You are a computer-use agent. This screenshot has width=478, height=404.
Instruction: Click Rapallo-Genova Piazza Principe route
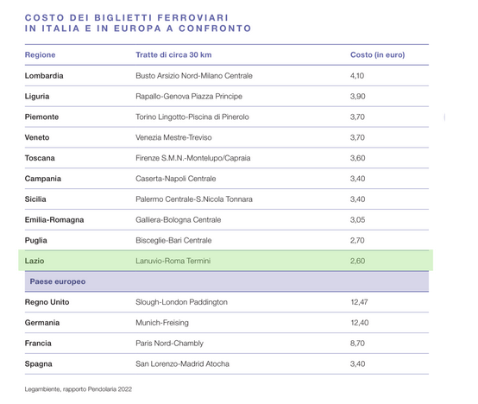[x=189, y=97]
